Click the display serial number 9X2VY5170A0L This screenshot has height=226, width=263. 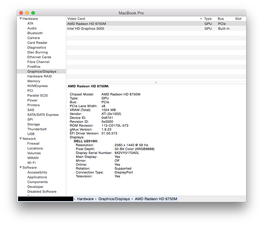[127, 153]
